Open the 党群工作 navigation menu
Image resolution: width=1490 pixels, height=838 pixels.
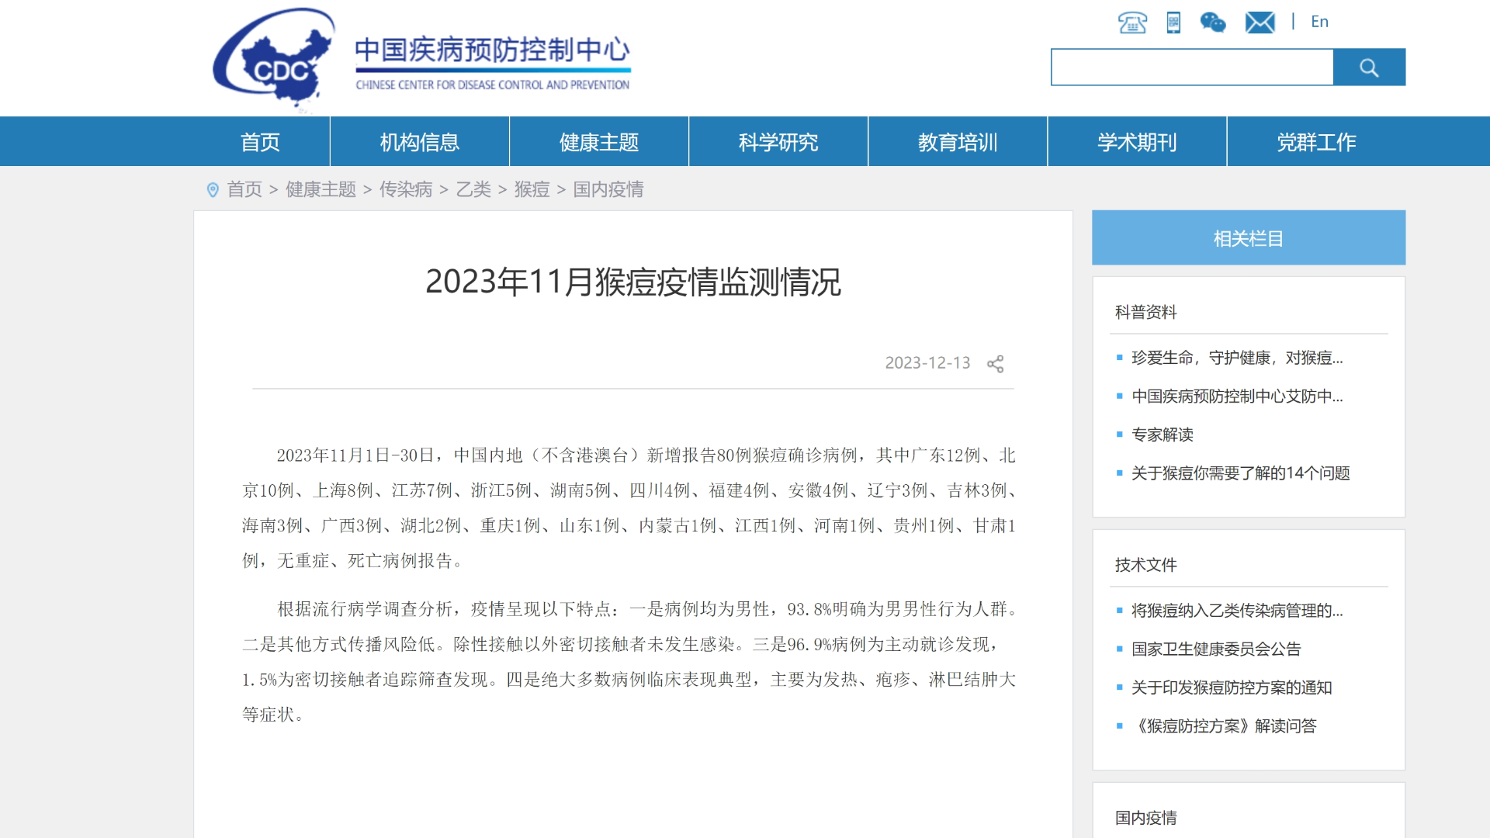point(1316,142)
